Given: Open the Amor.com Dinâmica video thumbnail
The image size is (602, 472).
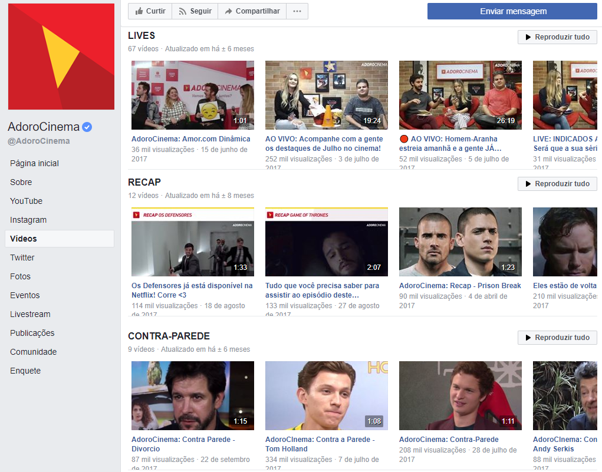Looking at the screenshot, I should (x=193, y=95).
